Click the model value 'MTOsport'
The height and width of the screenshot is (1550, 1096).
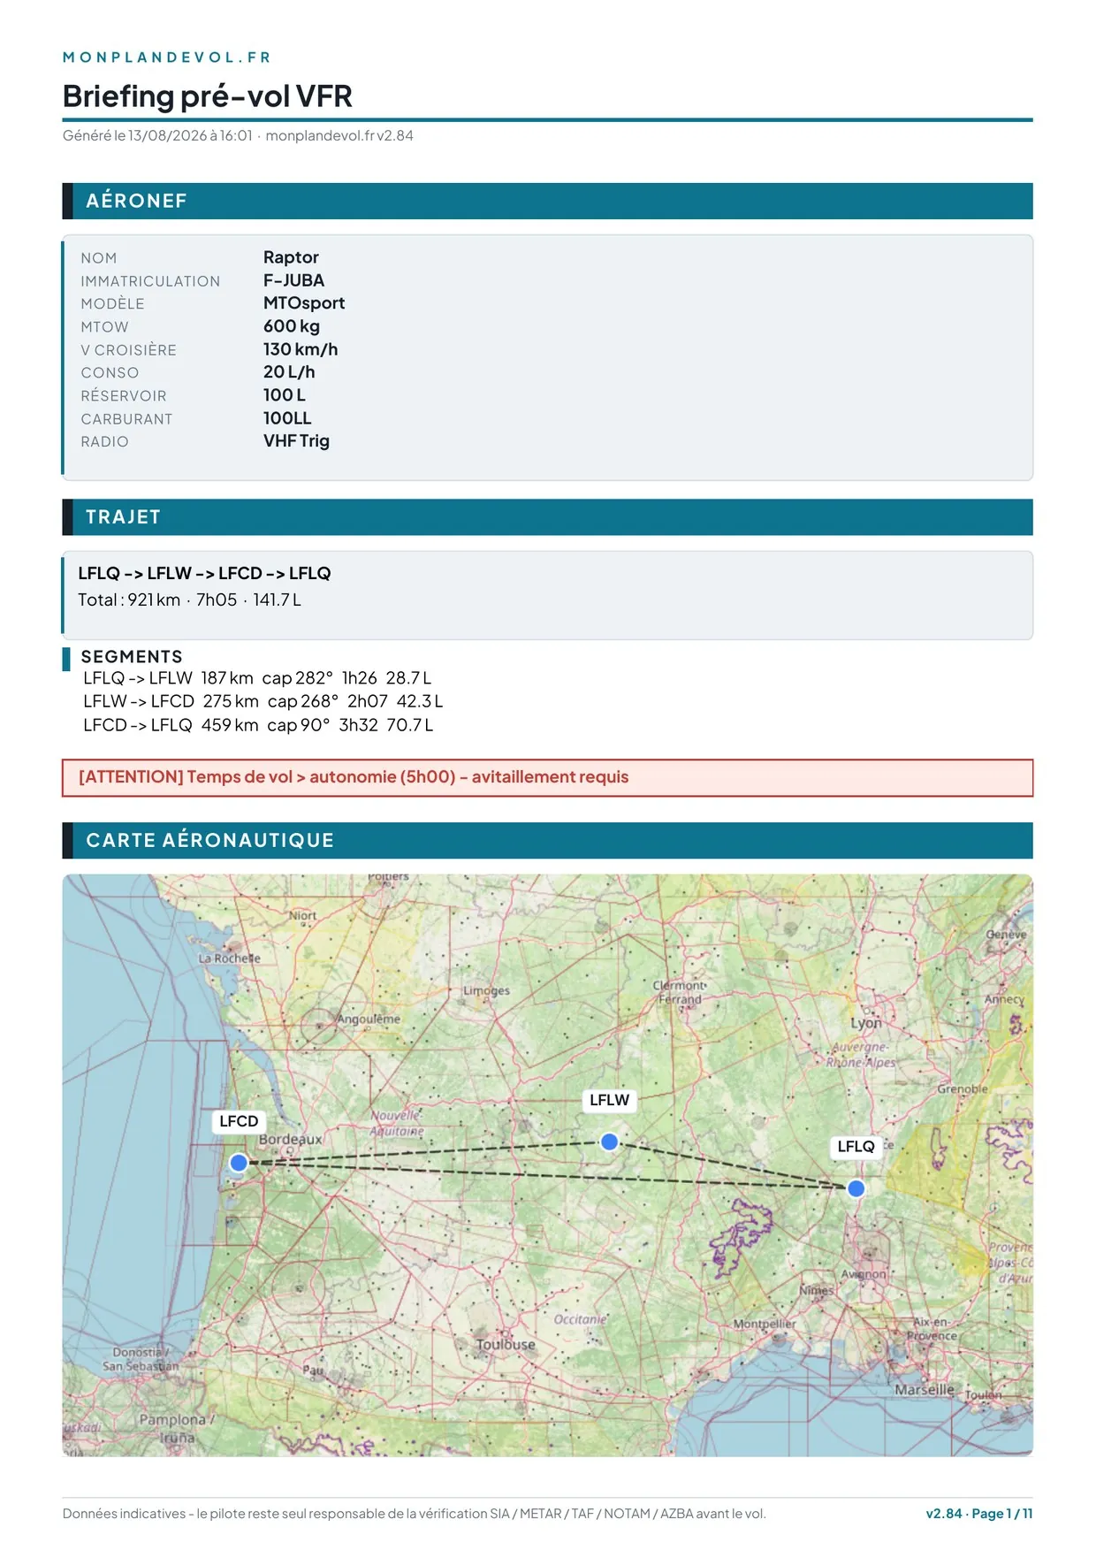coord(304,303)
